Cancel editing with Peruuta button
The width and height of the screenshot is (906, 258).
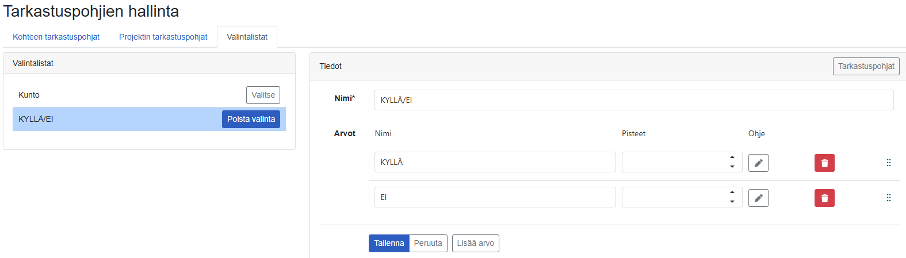tap(428, 243)
